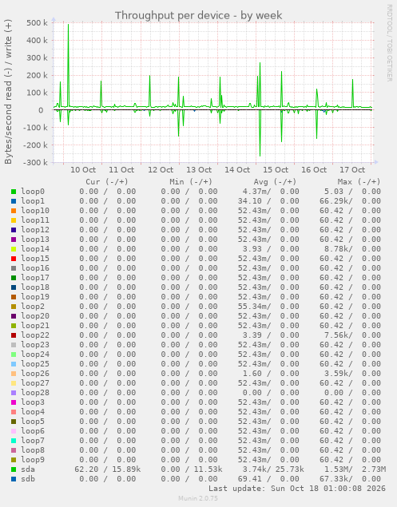Click the loop0 legend color swatch
Screen dimensions: 397x507
(14, 192)
